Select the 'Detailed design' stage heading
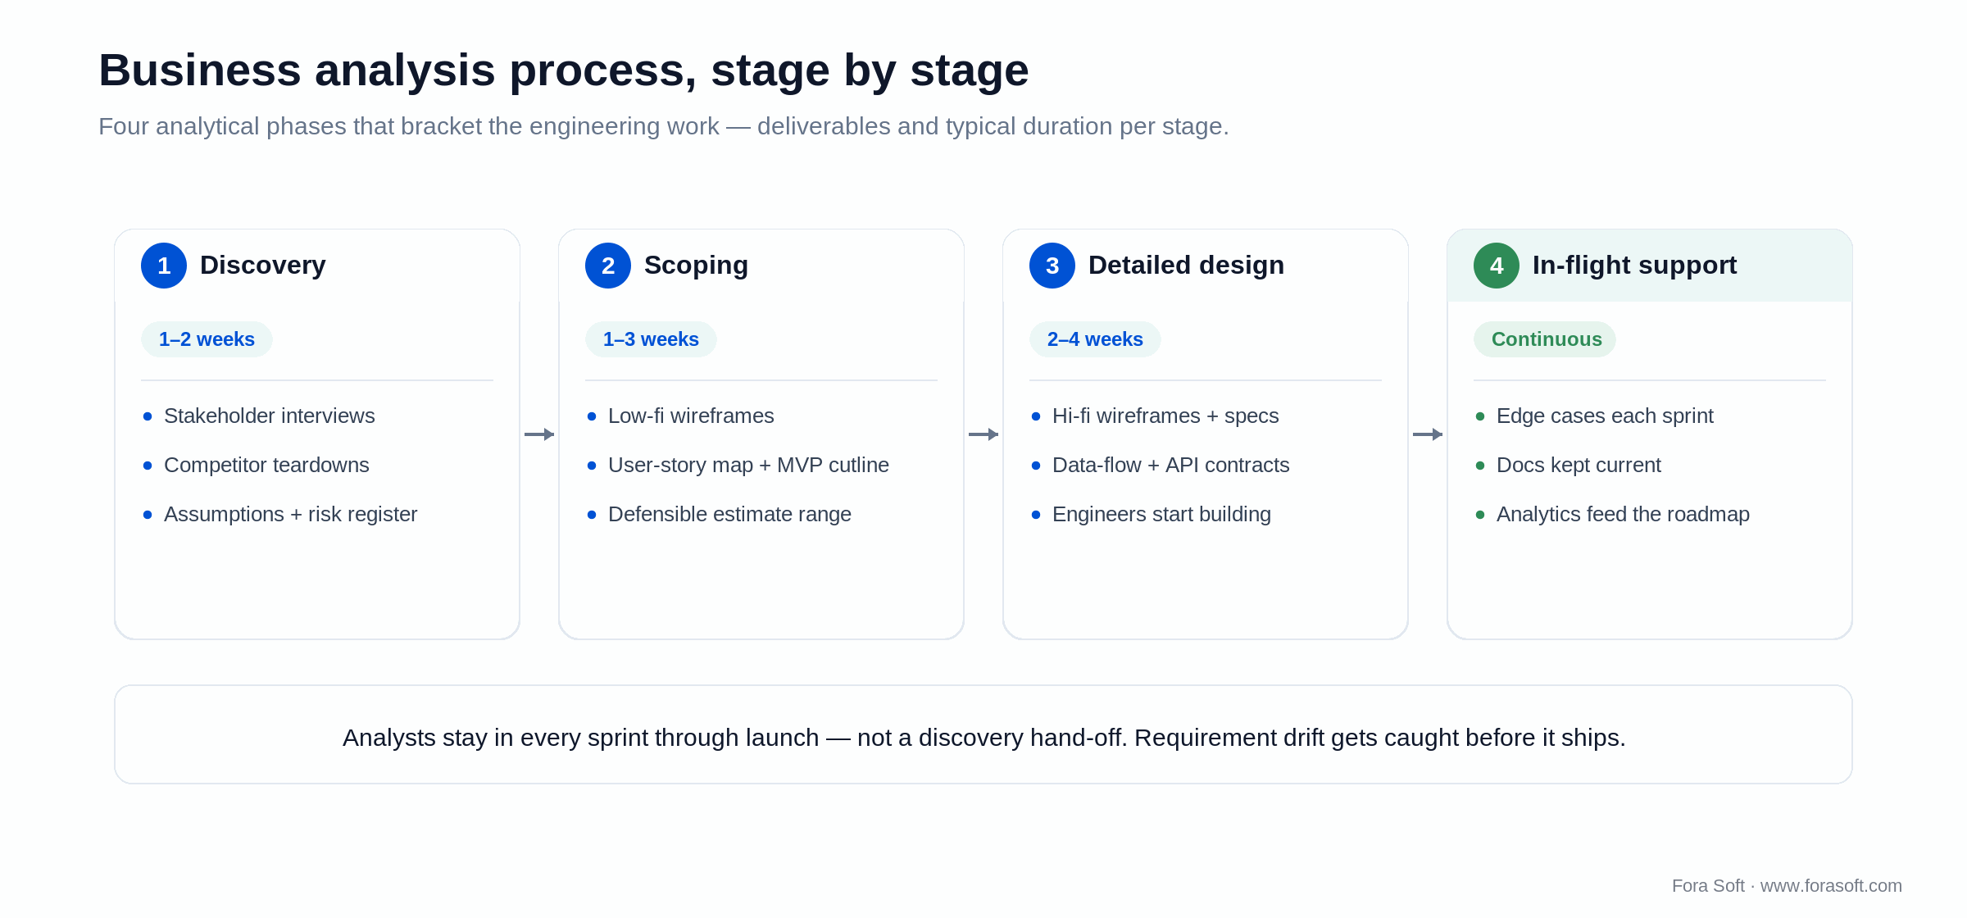Screen dimensions: 1967x918 1186,266
